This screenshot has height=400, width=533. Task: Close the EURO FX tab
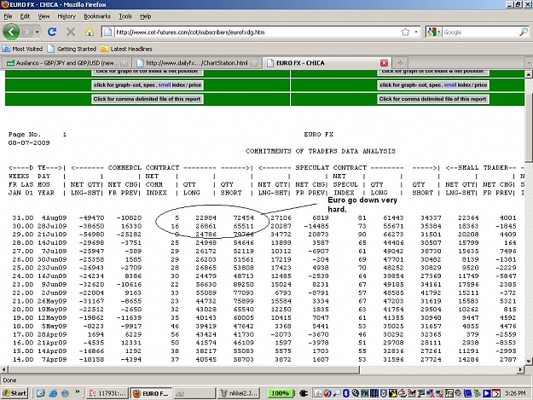point(384,63)
